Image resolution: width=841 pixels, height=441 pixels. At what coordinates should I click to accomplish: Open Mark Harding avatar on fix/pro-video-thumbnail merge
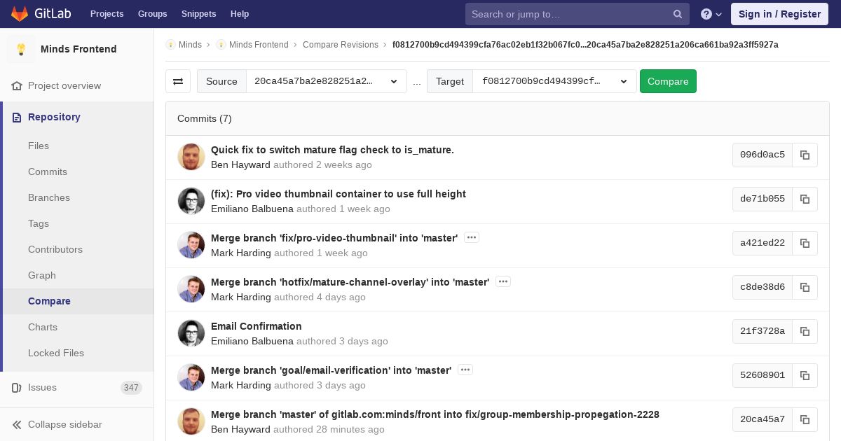click(x=191, y=245)
